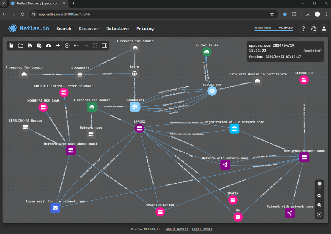The image size is (331, 234).
Task: Use Save As with the save-plus icon
Action: point(39,46)
